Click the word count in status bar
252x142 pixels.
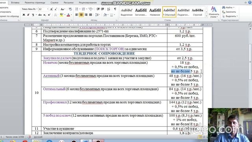15,137
